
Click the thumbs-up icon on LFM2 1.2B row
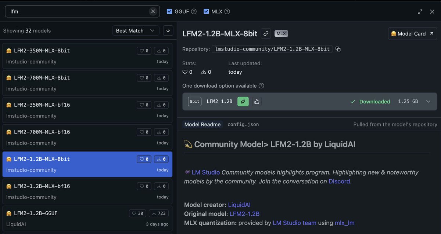(x=257, y=102)
